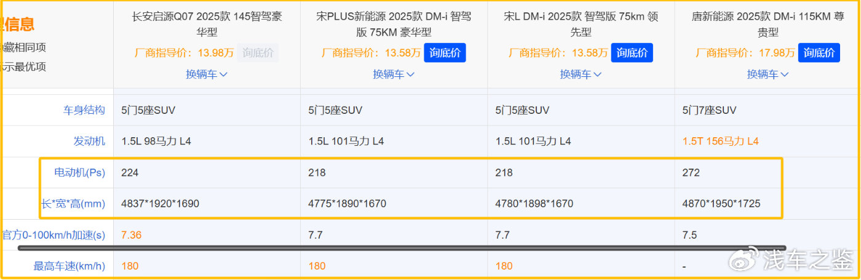861x280 pixels.
Task: Open 宋L DM-i 2025款 智驾版 title
Action: coord(581,24)
